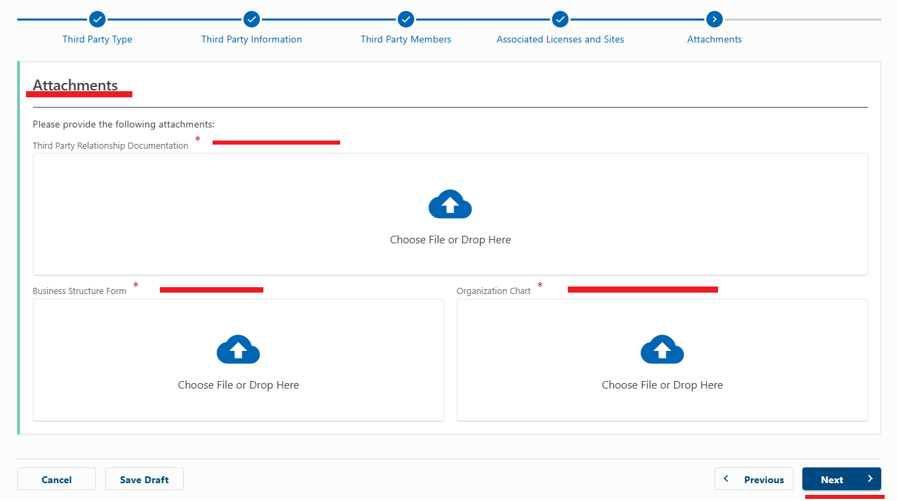Go back with the Previous button
Screen dimensions: 897x501
click(x=754, y=480)
